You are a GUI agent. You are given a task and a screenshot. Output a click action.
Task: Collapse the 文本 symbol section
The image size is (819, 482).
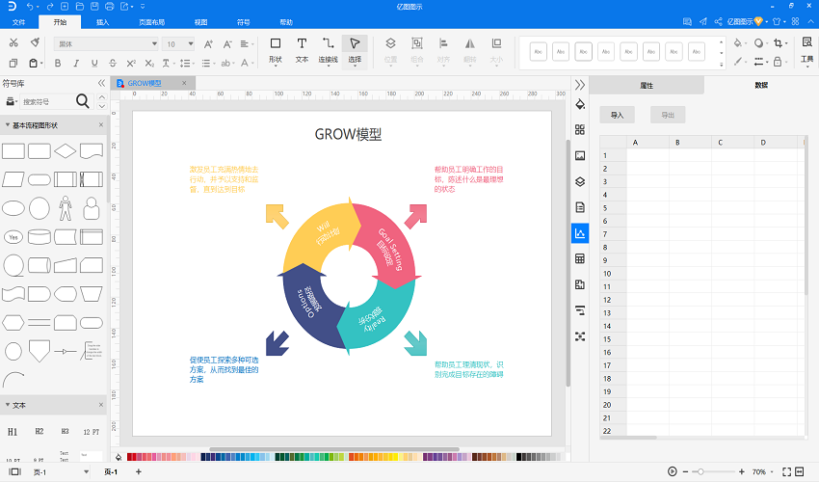tap(8, 405)
